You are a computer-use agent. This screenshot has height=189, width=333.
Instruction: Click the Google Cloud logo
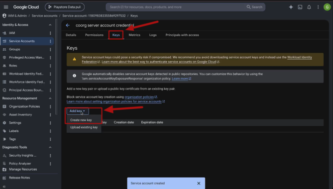click(x=26, y=7)
